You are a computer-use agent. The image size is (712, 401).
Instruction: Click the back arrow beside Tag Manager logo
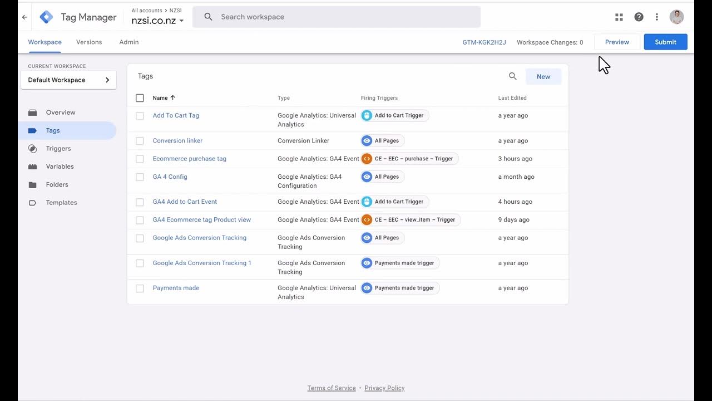[x=24, y=17]
